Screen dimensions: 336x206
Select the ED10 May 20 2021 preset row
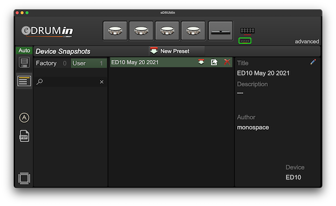pyautogui.click(x=171, y=62)
